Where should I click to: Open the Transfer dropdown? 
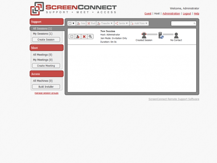(105, 23)
